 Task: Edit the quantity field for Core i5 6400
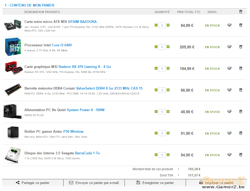pyautogui.click(x=162, y=47)
